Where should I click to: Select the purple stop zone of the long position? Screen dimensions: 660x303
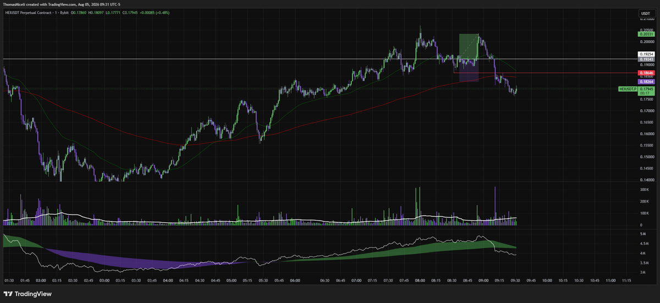click(x=469, y=71)
